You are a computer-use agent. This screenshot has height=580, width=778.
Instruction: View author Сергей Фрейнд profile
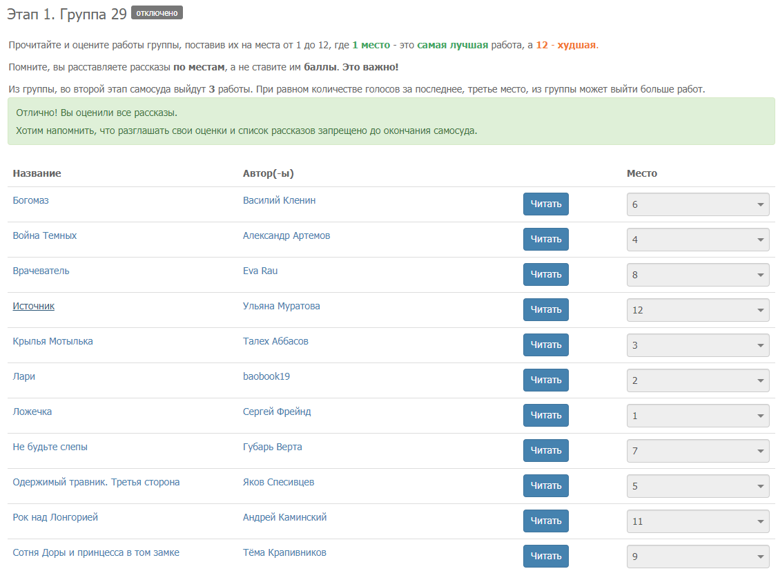(277, 412)
